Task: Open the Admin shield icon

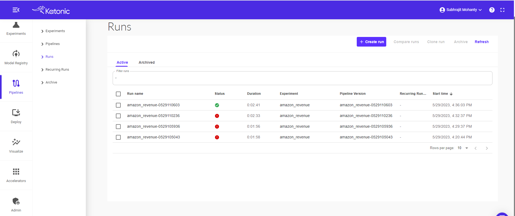Action: coord(16,201)
